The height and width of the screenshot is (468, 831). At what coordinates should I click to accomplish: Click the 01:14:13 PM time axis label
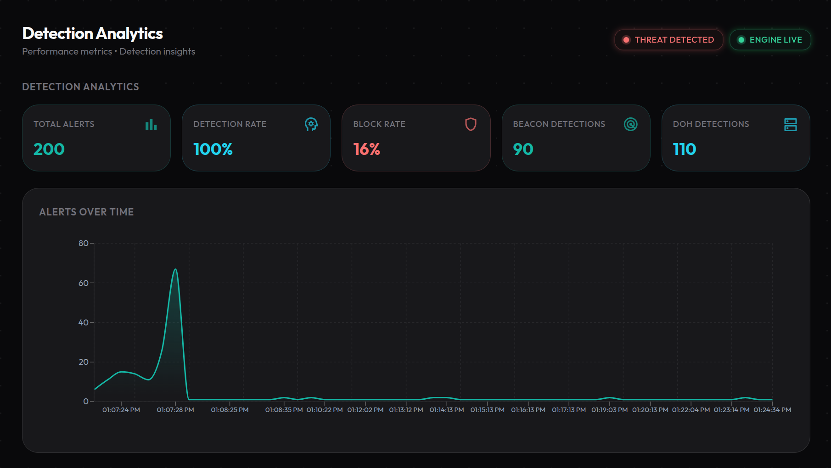[447, 410]
